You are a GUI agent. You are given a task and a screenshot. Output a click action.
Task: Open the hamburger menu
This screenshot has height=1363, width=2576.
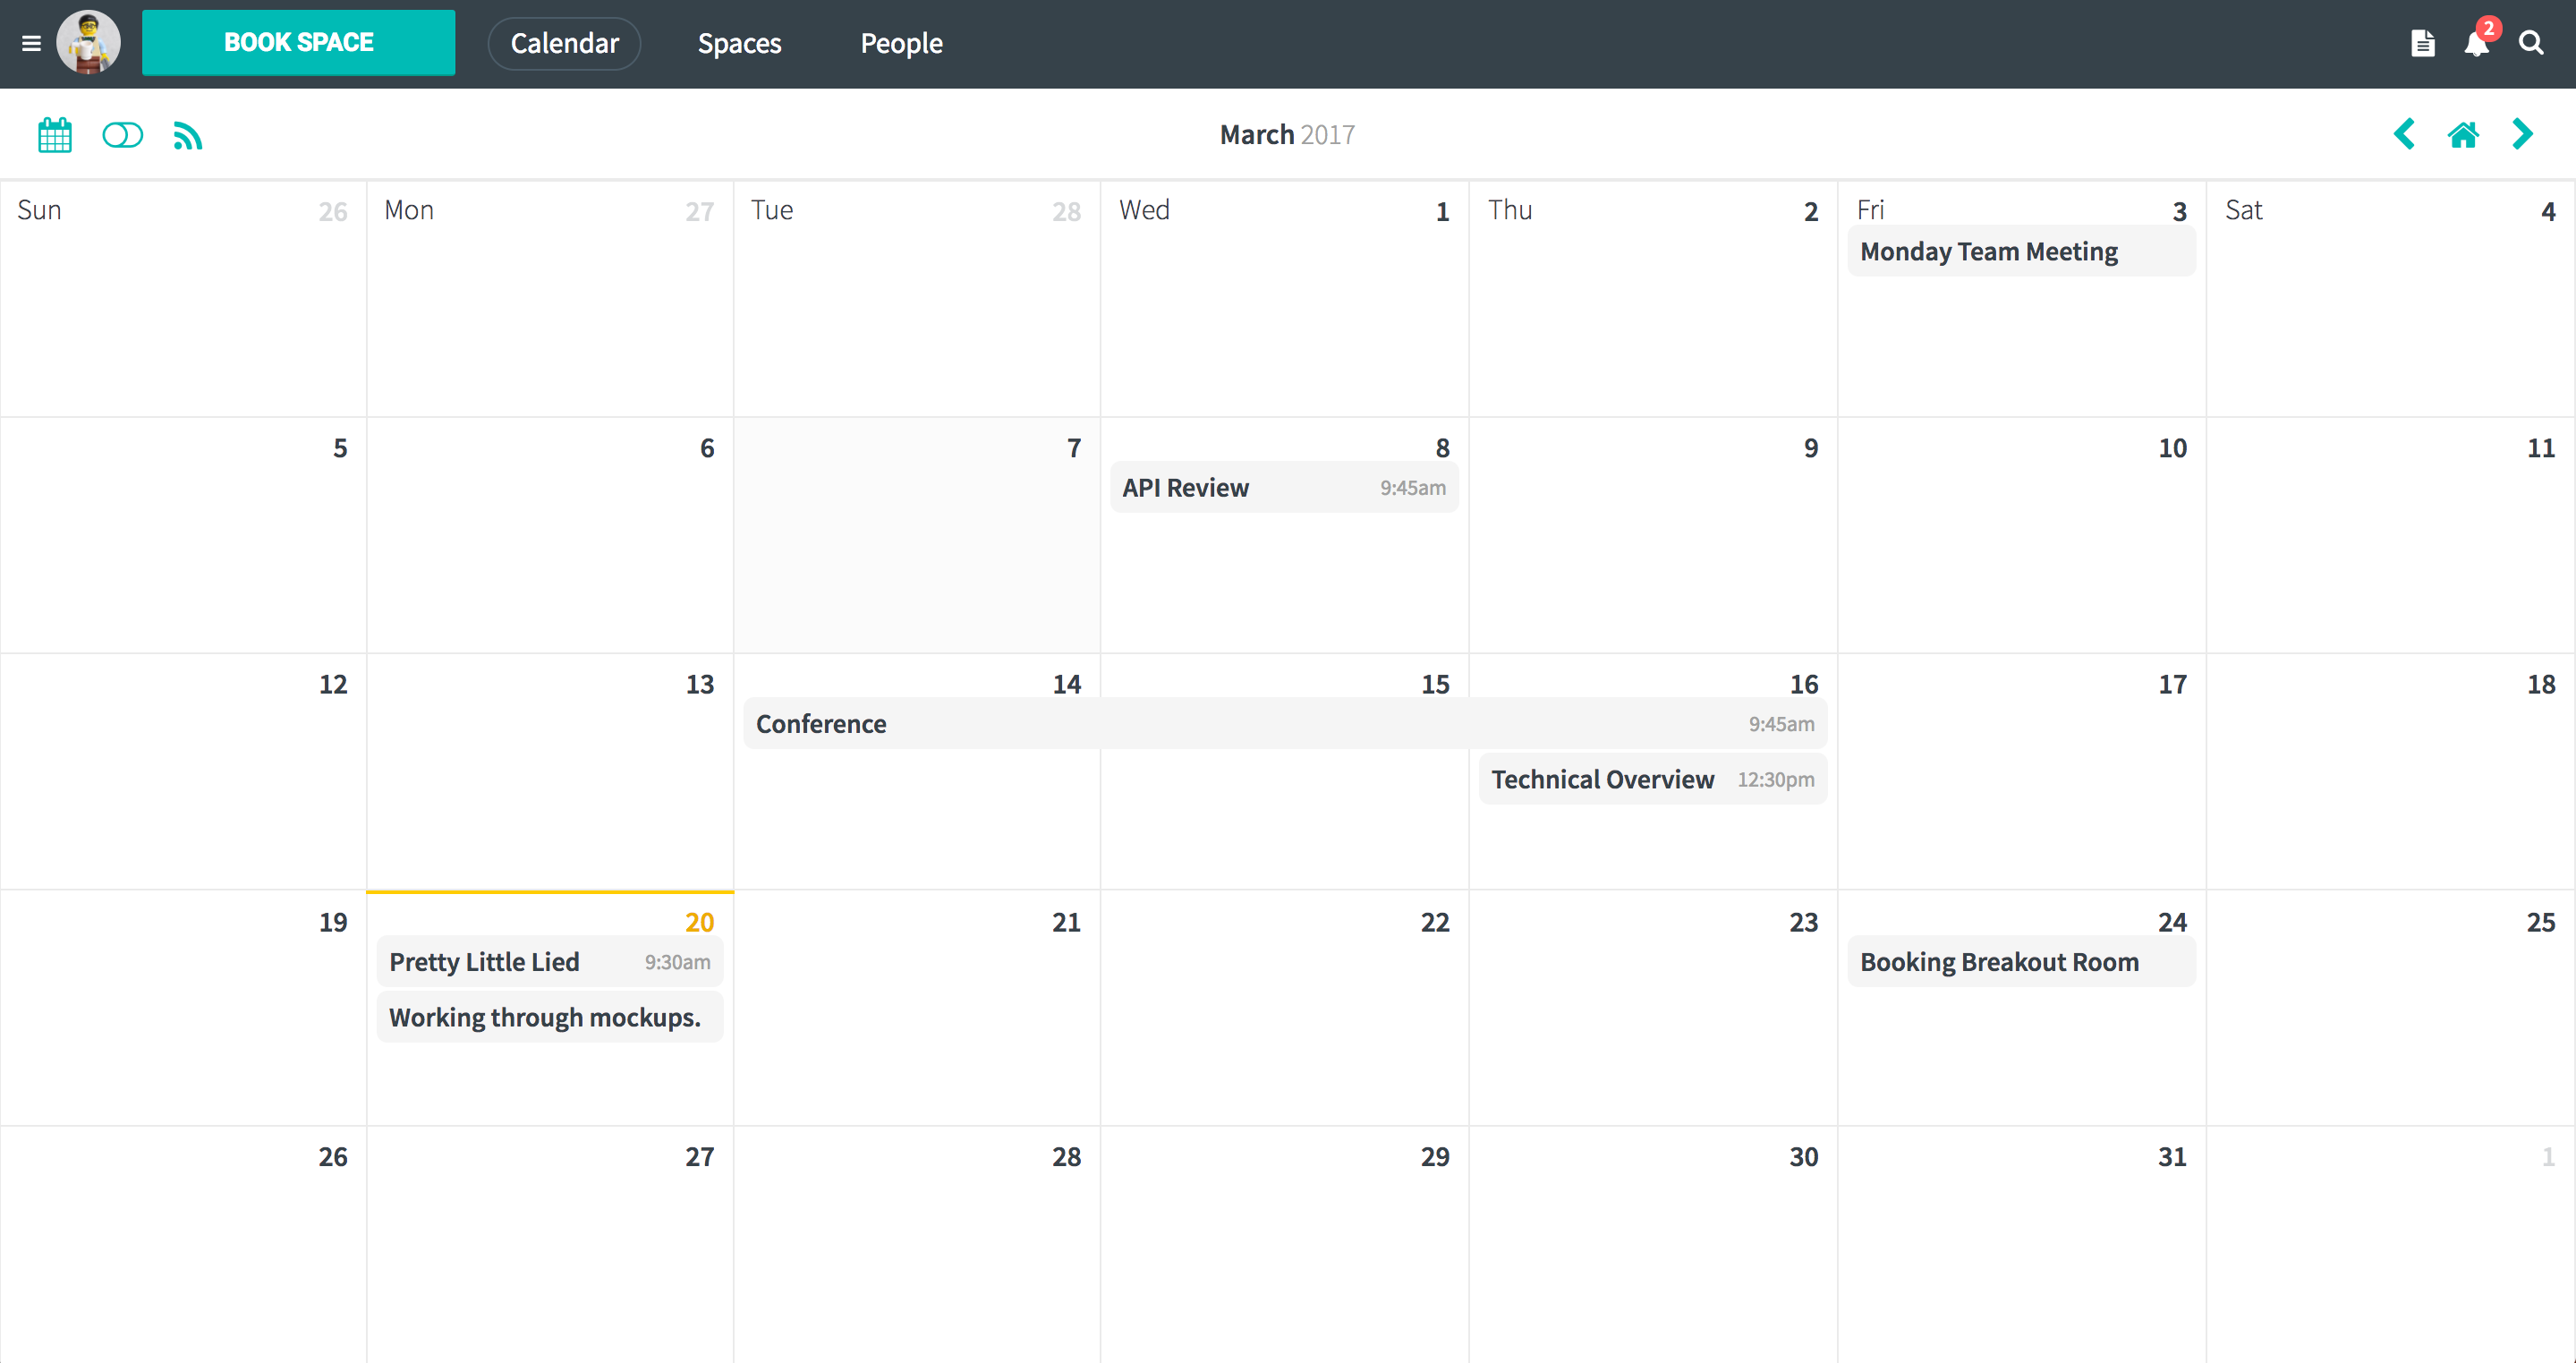31,43
